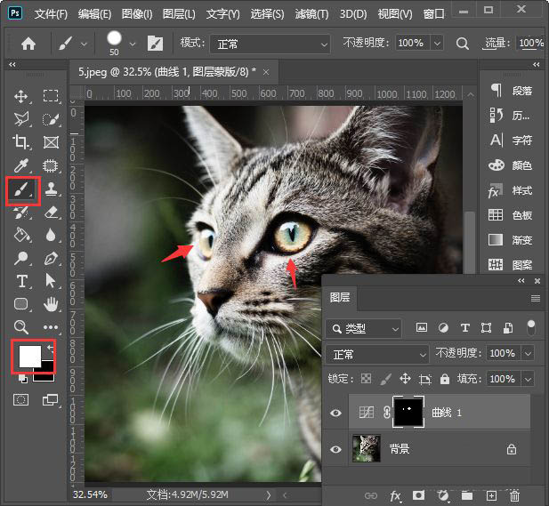Select the Brush tool in the toolbar
The image size is (549, 506).
21,189
